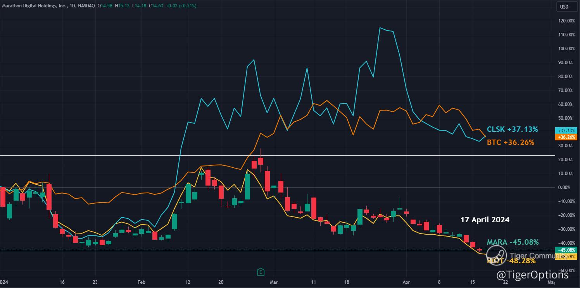
Task: Click the 90.00% price scale label
Action: (565, 63)
